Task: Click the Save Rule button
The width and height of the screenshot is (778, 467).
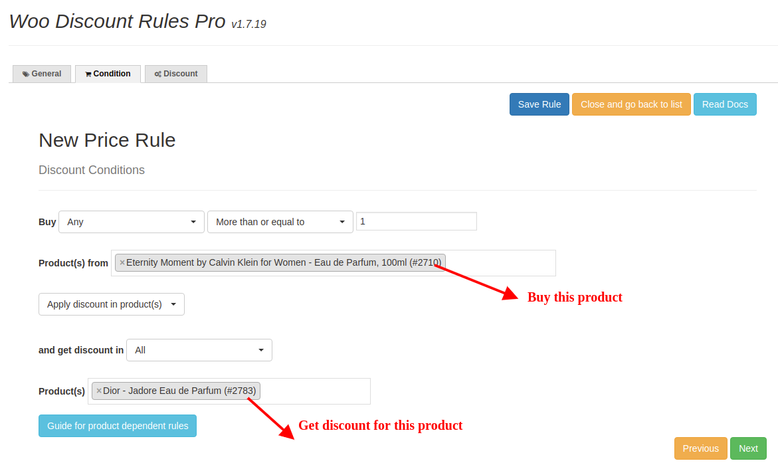Action: [x=539, y=104]
